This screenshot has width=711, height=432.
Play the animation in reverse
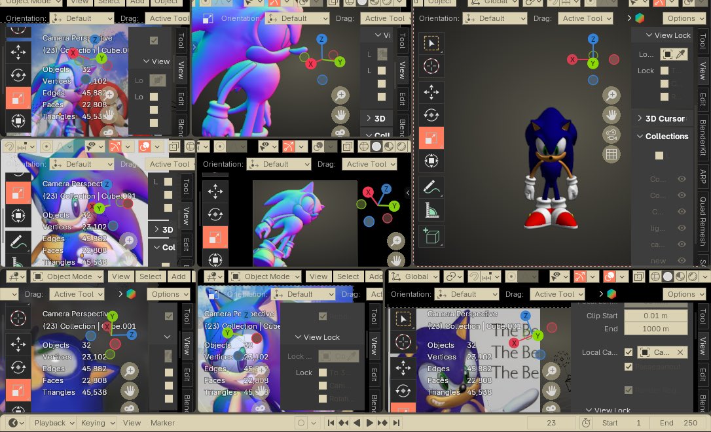357,423
